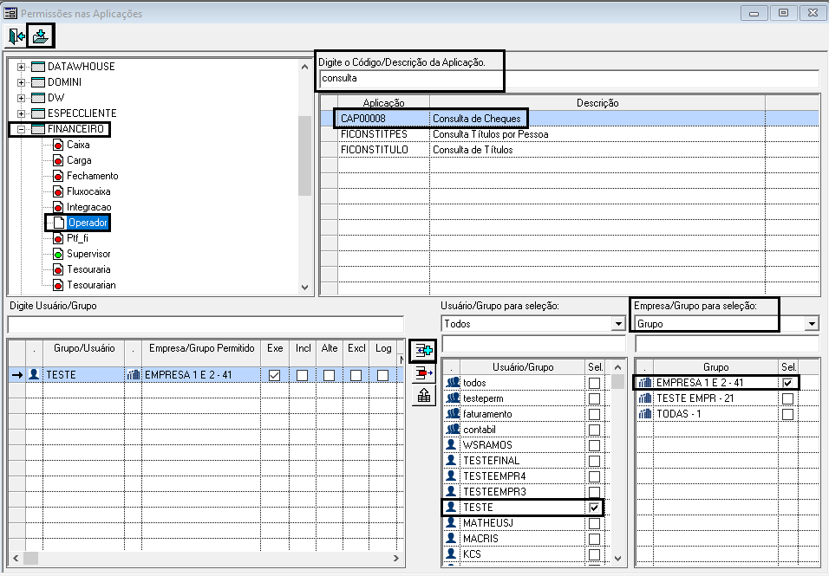Click the Empresa/Grupo Permitido column header
The width and height of the screenshot is (829, 576).
[201, 352]
